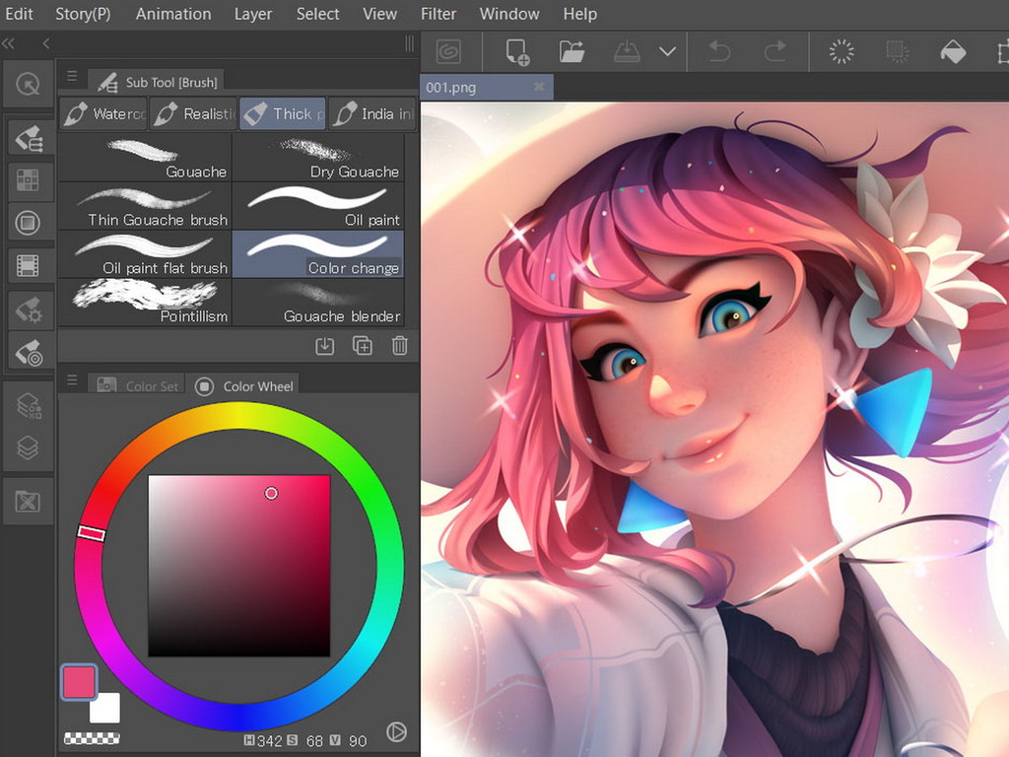Screen dimensions: 1009x757
Task: Click the New document icon
Action: [x=516, y=51]
